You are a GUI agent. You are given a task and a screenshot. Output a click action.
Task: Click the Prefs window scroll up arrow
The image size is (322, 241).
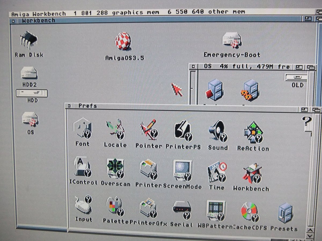(x=310, y=230)
